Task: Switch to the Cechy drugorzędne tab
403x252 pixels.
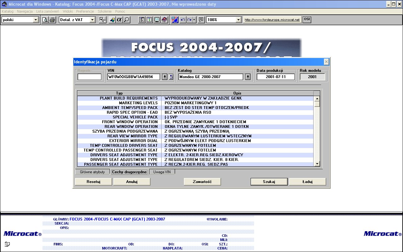Action: click(129, 172)
